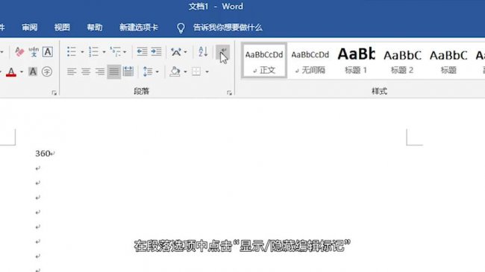Expand the numbering library dropdown
Viewport: 485px width, 272px height.
pos(104,52)
